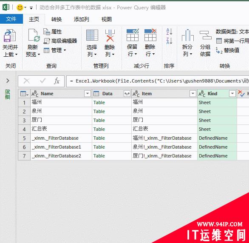Select DefinedName cell in row 7
249x243 pixels.
tap(217, 156)
